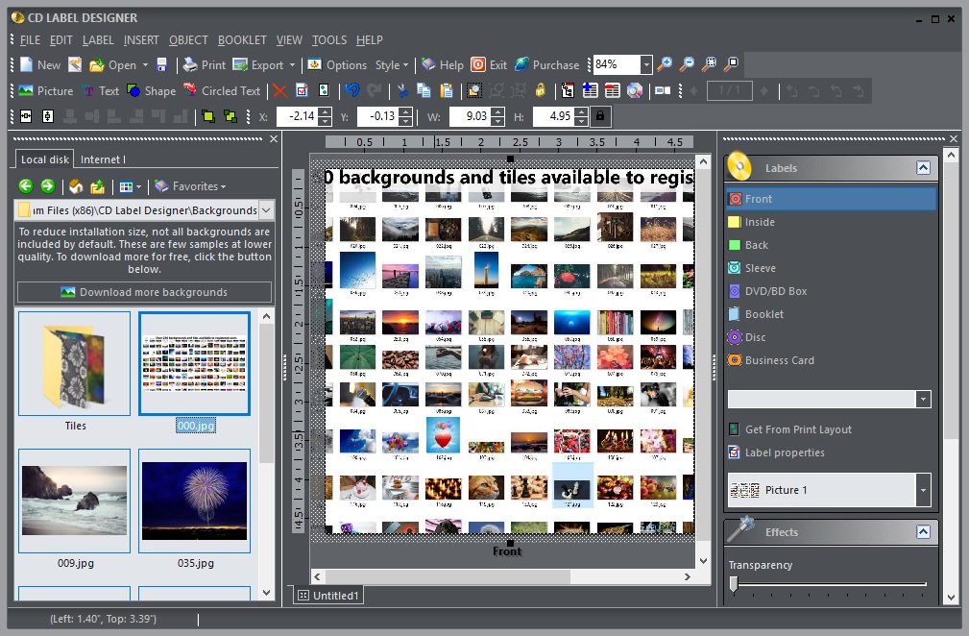Select the 035.jpg fireworks thumbnail
969x636 pixels.
point(194,500)
